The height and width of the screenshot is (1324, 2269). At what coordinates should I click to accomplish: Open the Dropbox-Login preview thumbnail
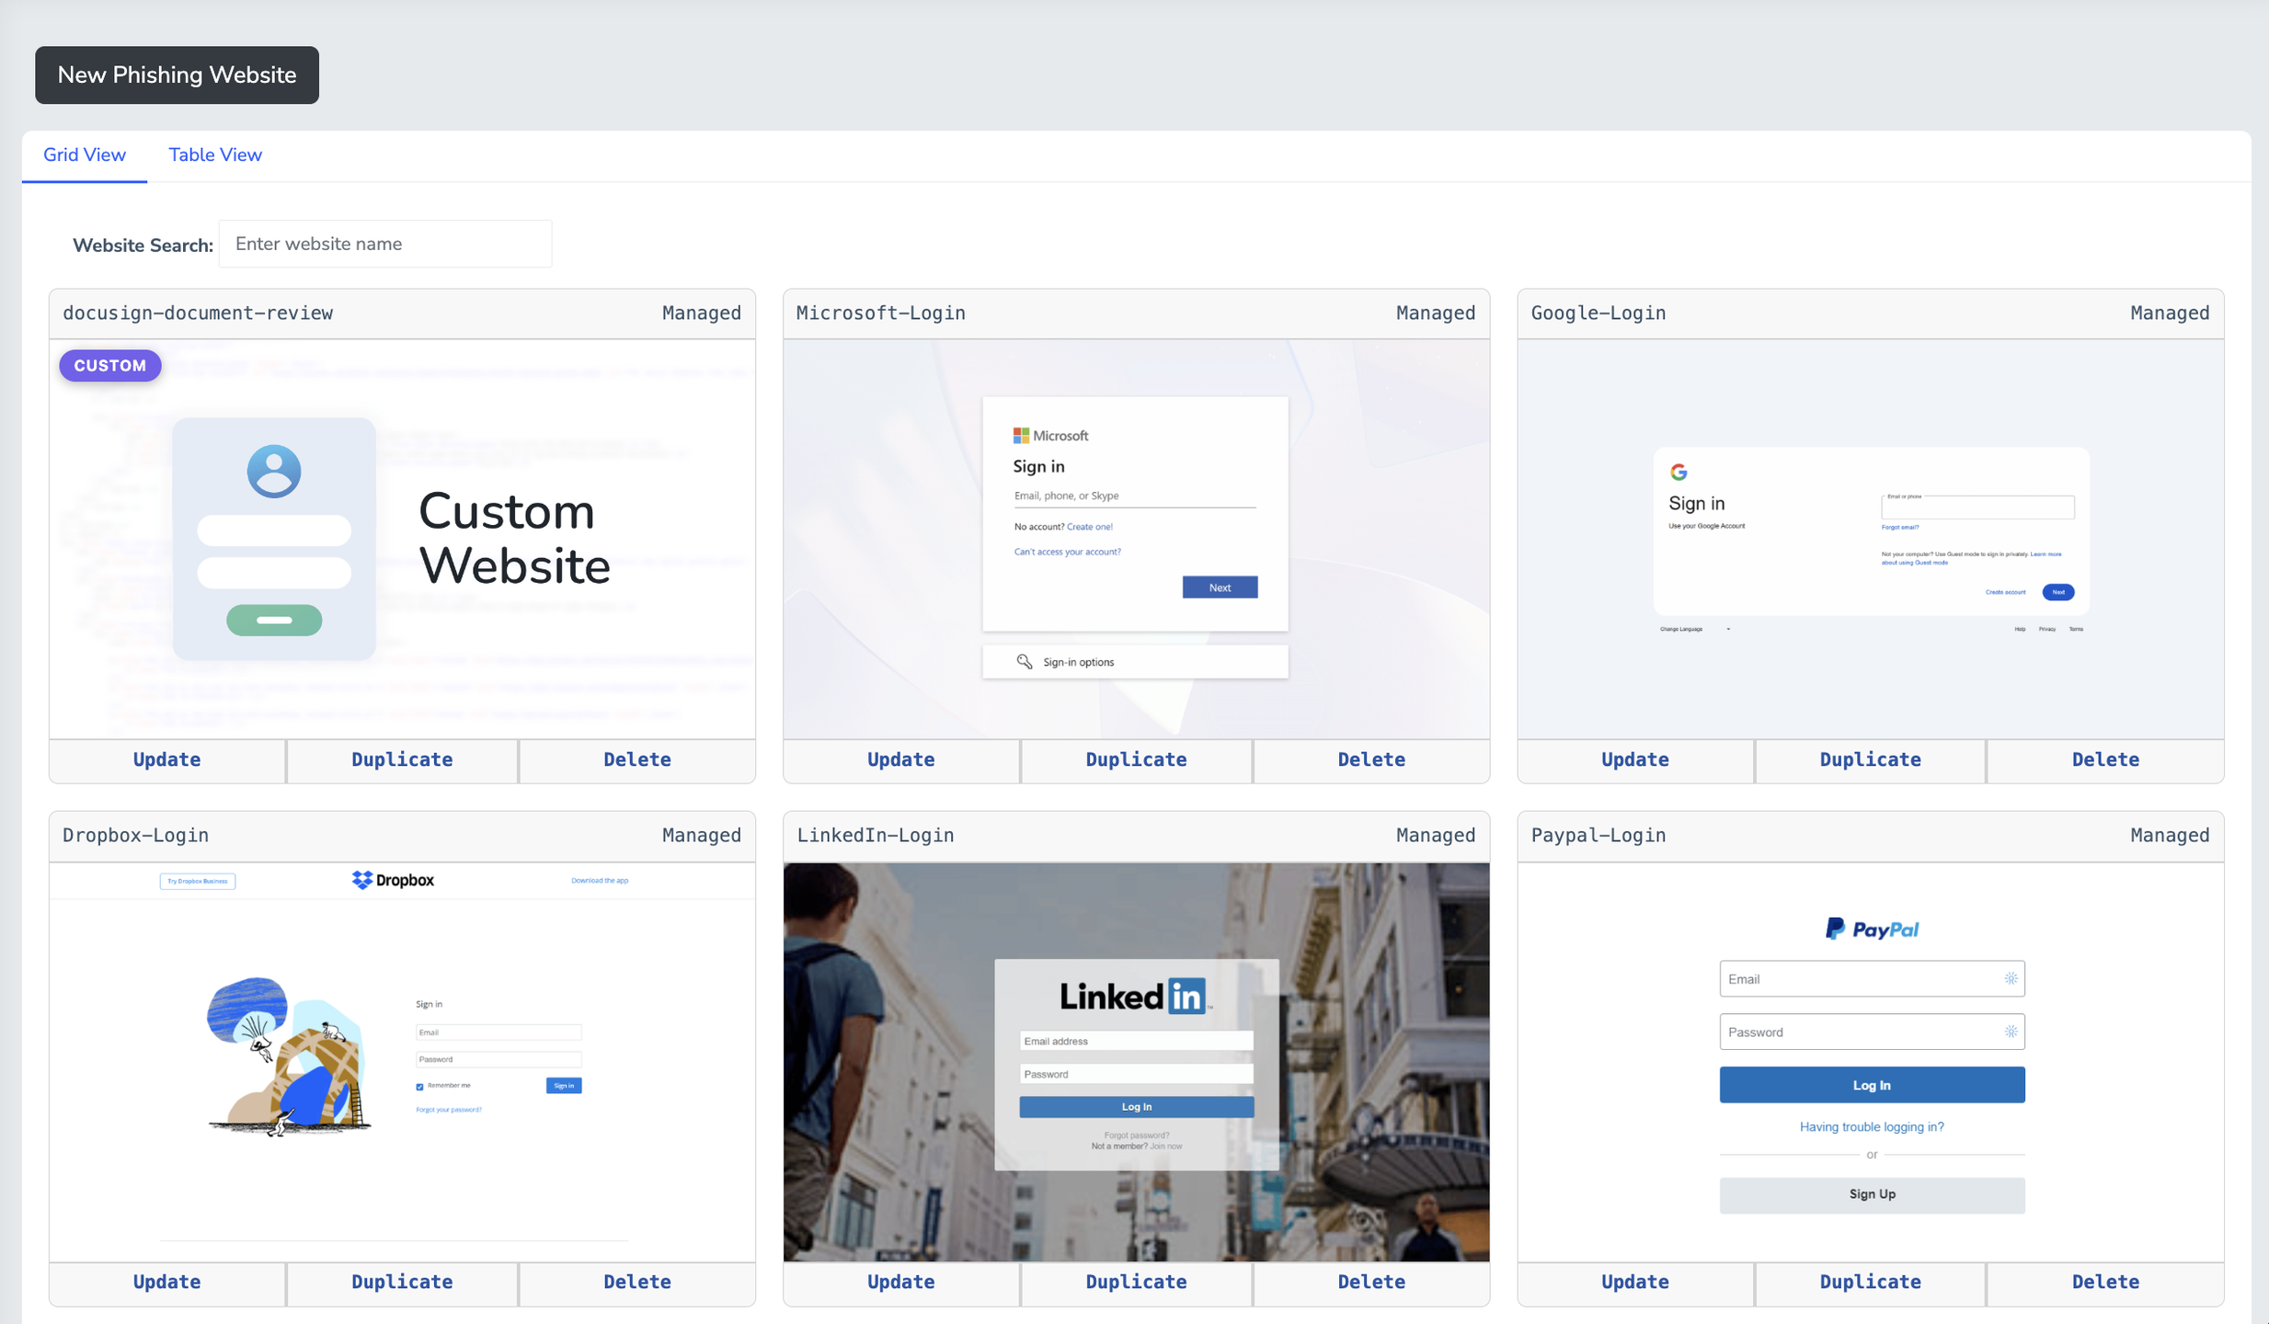point(402,1061)
